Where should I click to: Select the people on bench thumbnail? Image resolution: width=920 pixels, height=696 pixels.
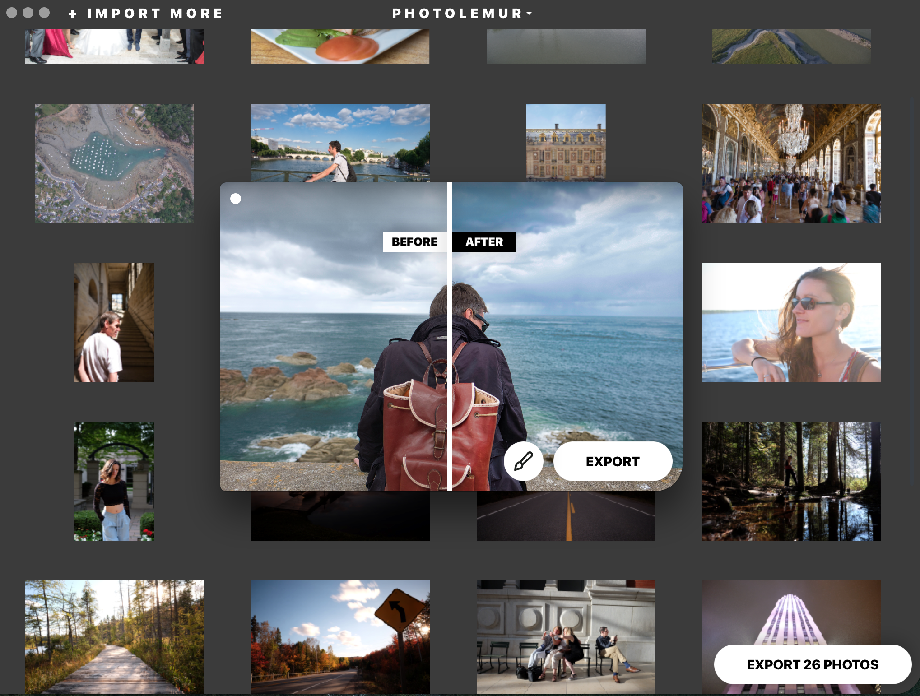click(x=566, y=637)
